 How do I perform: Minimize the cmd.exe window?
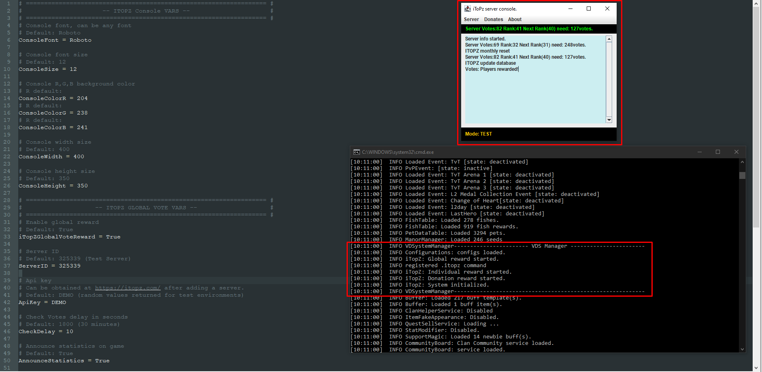click(x=700, y=152)
